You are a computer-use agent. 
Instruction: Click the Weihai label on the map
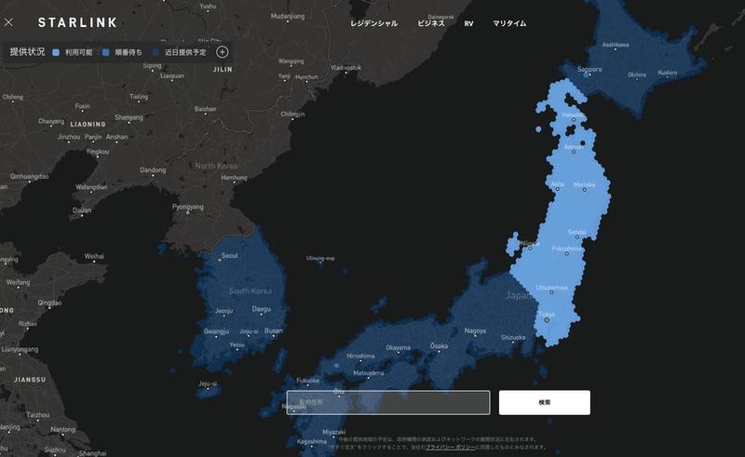(x=94, y=256)
